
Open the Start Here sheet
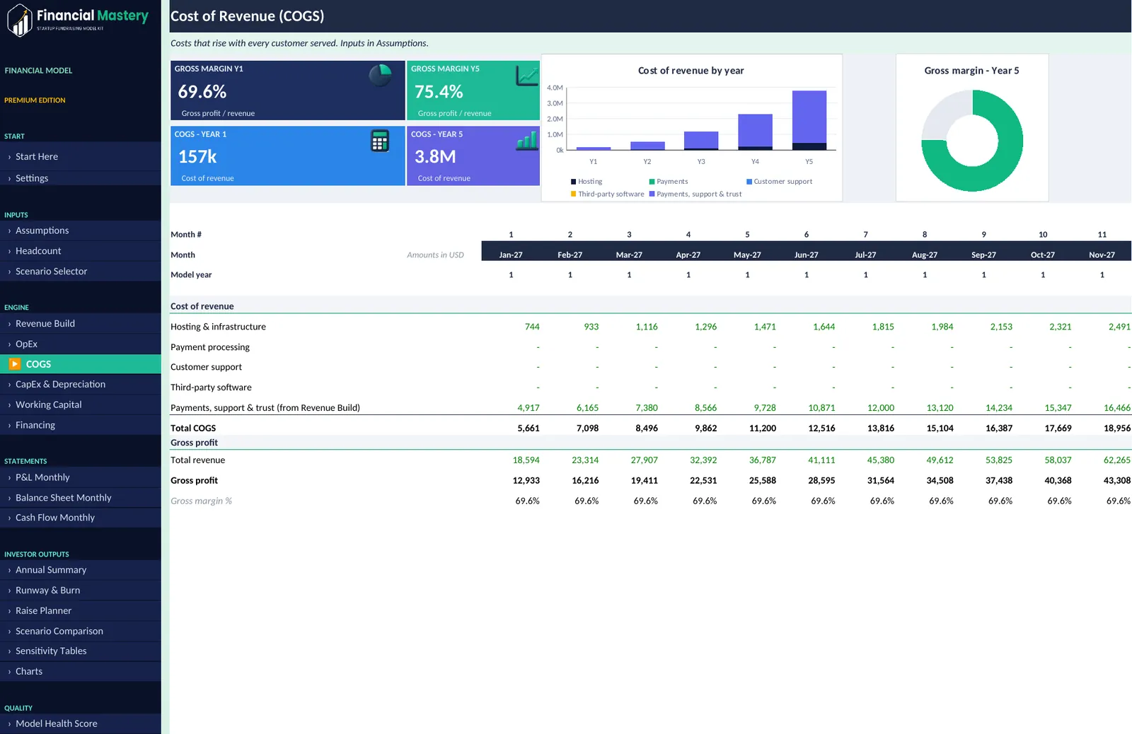[81, 157]
